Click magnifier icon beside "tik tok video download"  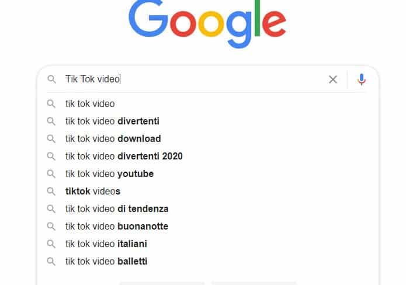click(51, 139)
